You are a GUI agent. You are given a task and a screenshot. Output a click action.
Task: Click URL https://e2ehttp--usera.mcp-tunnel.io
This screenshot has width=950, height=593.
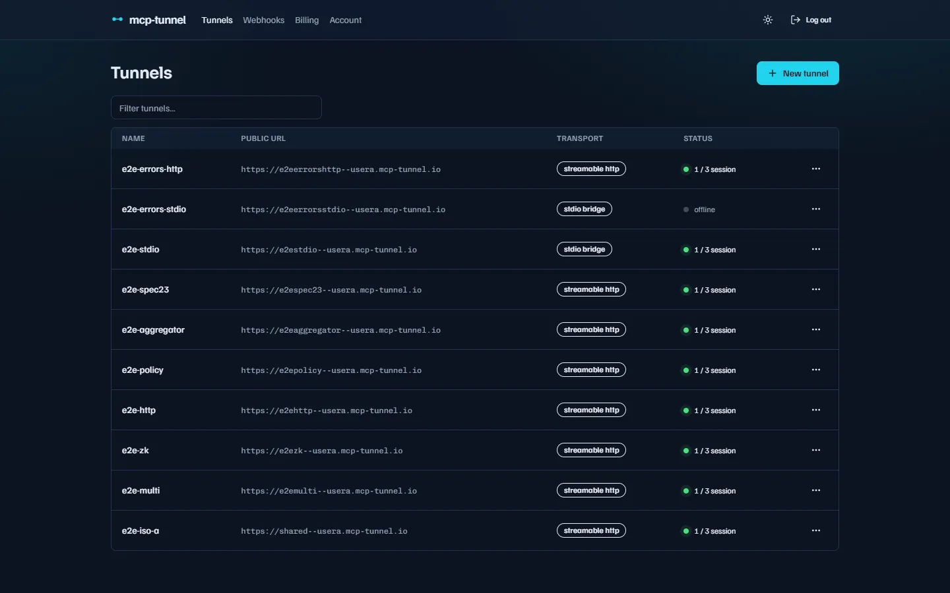pos(327,410)
